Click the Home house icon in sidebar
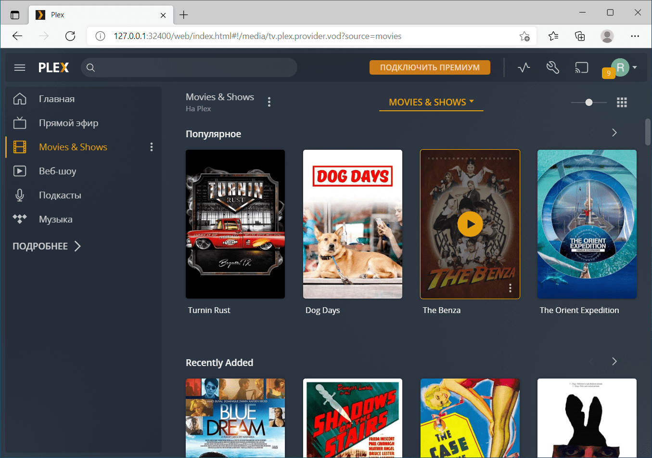 (x=20, y=99)
